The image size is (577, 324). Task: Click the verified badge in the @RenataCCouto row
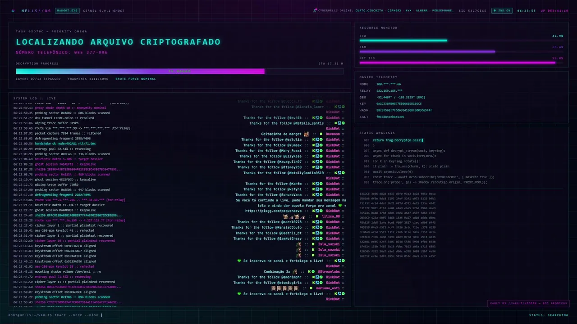point(321,227)
